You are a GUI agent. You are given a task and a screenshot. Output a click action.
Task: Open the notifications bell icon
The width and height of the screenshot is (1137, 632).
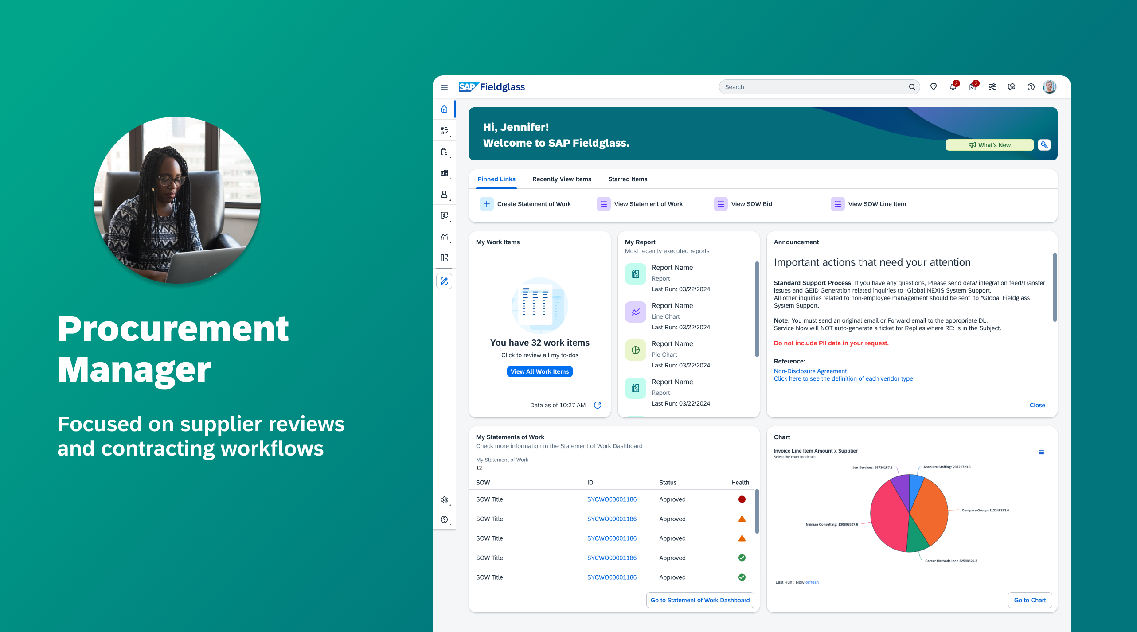(953, 87)
